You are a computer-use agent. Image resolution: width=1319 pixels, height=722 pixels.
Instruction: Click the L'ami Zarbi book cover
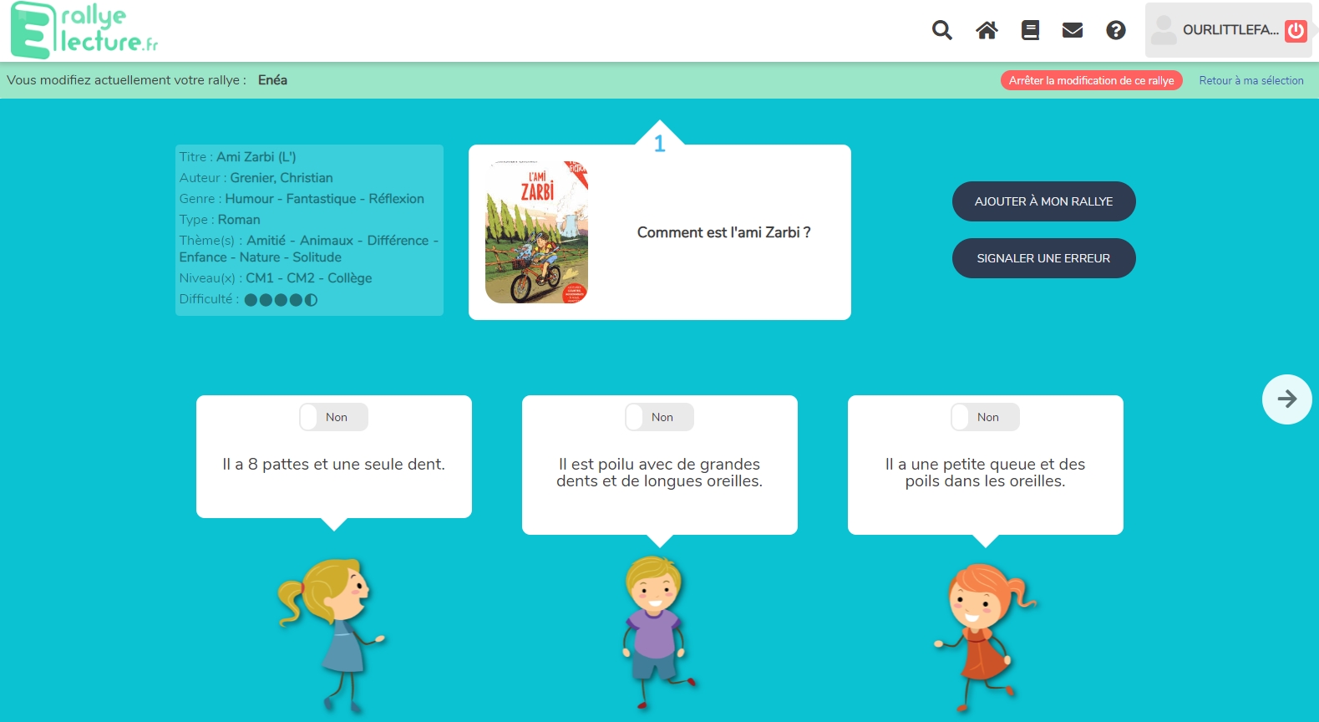click(537, 232)
